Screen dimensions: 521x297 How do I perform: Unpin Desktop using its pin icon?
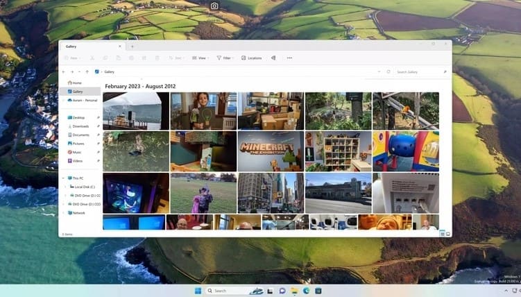[x=99, y=117]
